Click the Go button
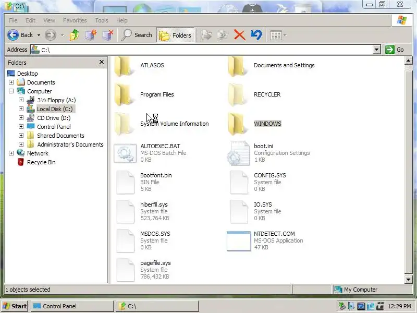This screenshot has height=313, width=417. click(395, 50)
